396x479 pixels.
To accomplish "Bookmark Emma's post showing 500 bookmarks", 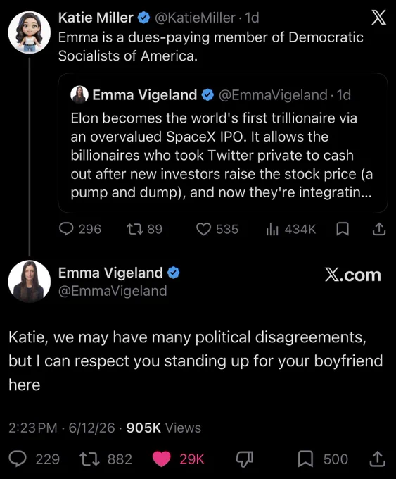I will point(305,459).
